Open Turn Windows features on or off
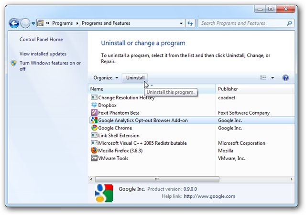This screenshot has width=306, height=215. [x=50, y=66]
